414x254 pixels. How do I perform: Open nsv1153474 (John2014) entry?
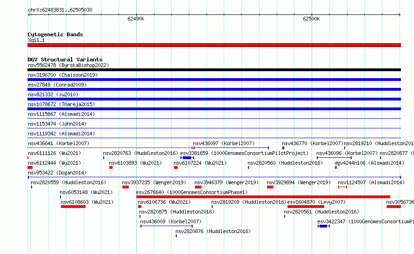(x=57, y=124)
